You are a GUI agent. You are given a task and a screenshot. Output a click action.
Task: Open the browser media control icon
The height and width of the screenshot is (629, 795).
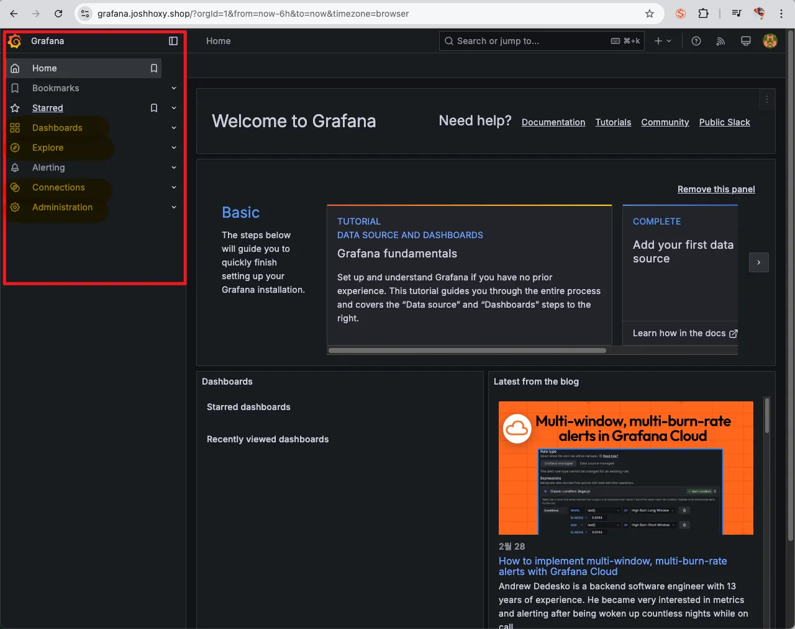pos(737,14)
